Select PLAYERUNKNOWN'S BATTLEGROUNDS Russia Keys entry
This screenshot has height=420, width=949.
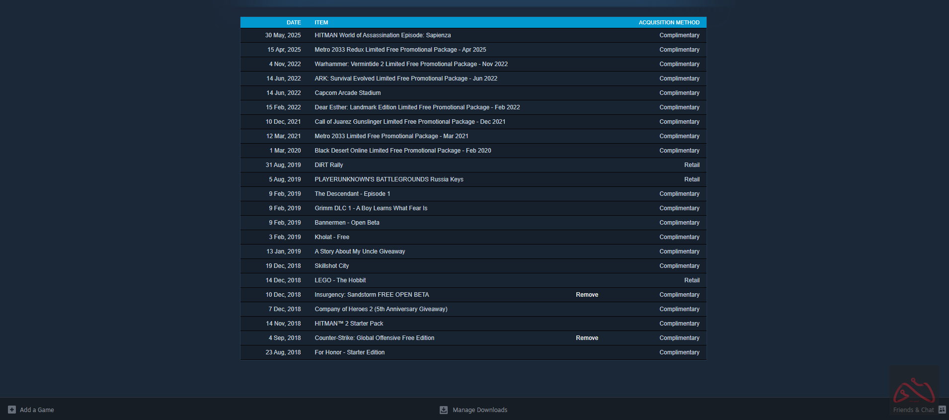tap(389, 179)
